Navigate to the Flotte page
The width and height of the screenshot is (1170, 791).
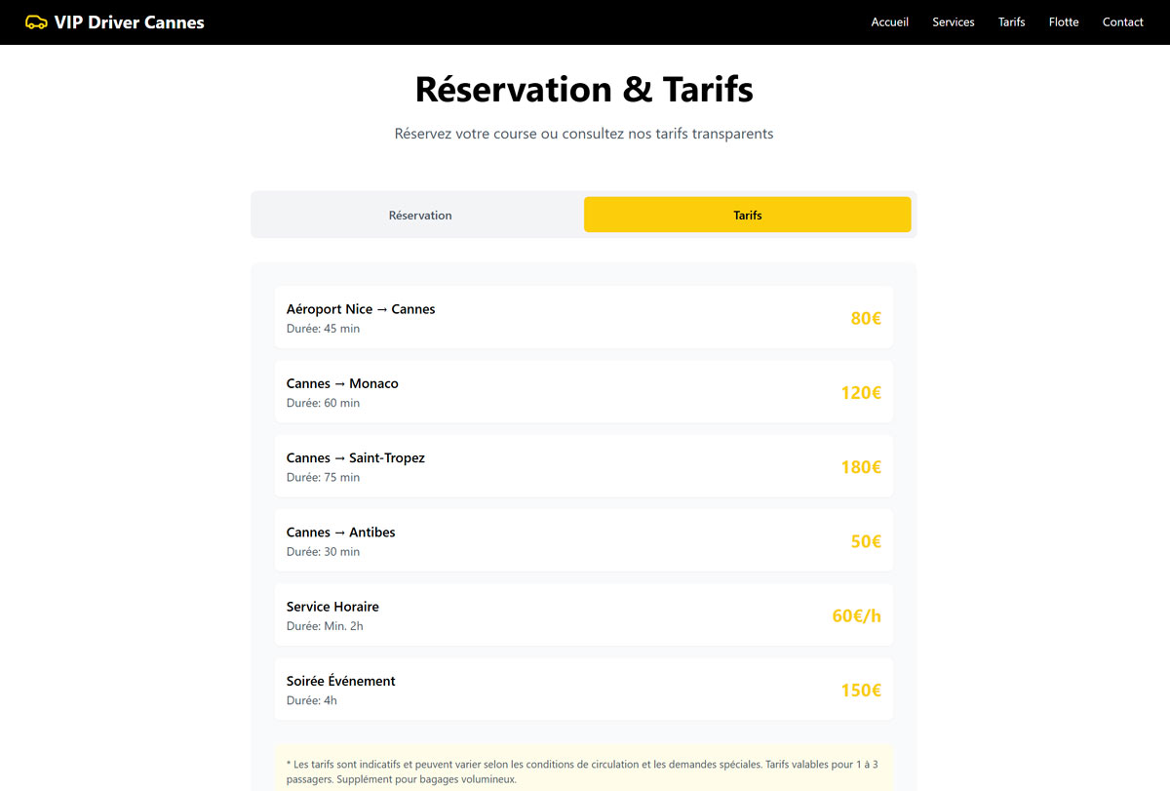pyautogui.click(x=1064, y=22)
